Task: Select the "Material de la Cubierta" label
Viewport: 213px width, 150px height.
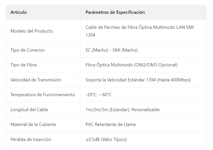Action: pyautogui.click(x=33, y=124)
